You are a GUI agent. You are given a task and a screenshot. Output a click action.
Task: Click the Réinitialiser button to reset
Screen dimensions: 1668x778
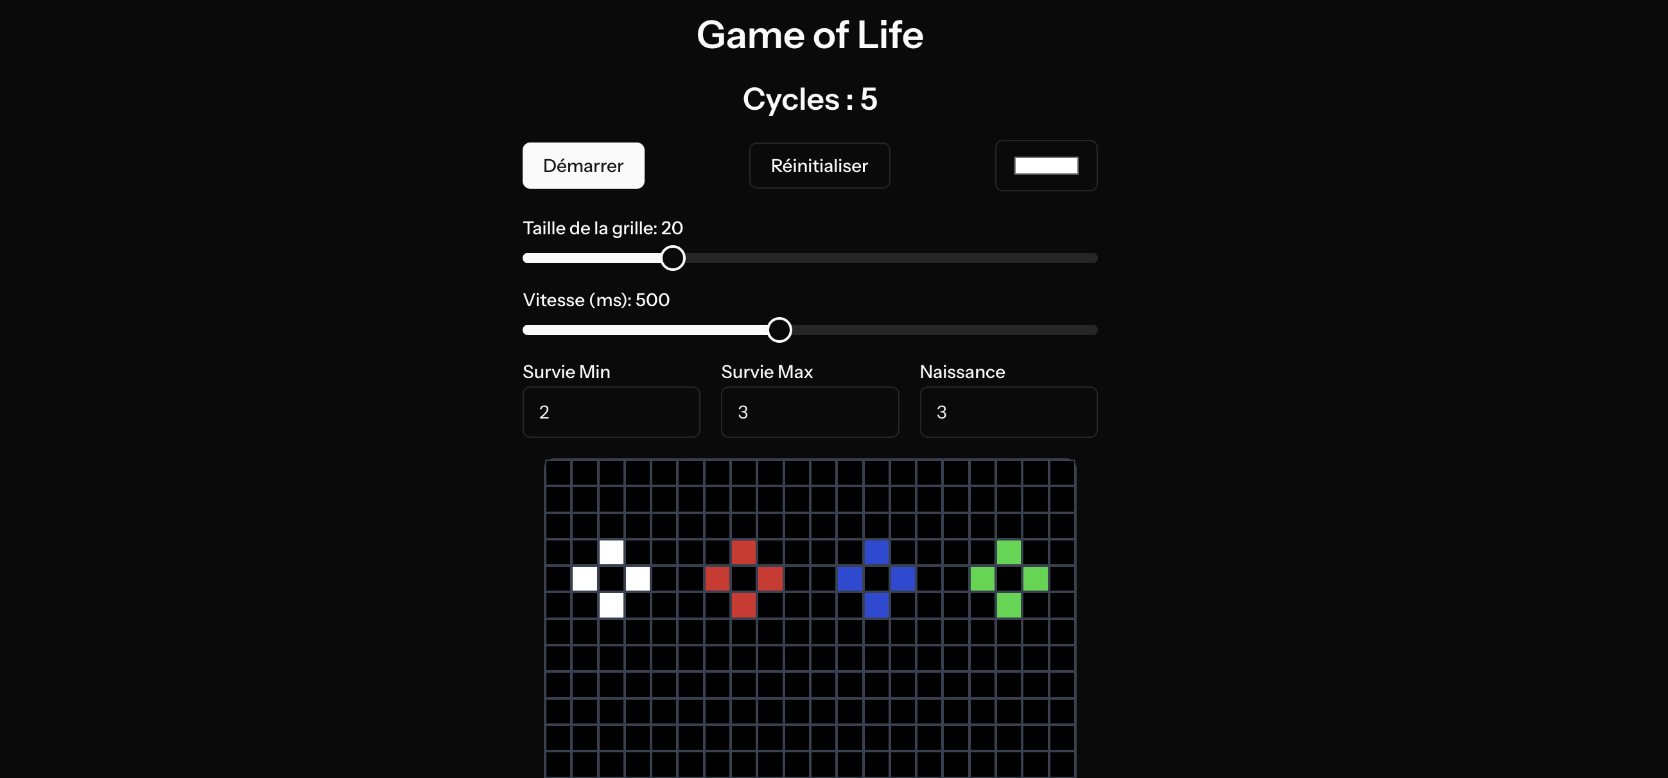tap(819, 166)
